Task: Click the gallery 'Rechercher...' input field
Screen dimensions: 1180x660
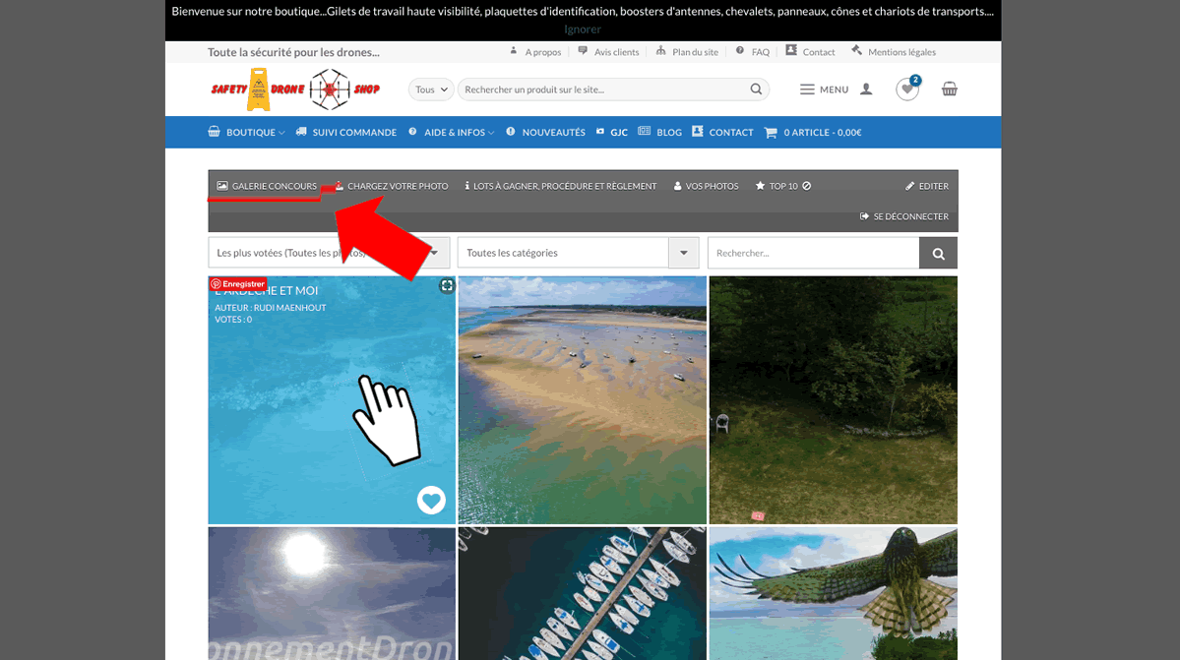Action: pos(813,253)
